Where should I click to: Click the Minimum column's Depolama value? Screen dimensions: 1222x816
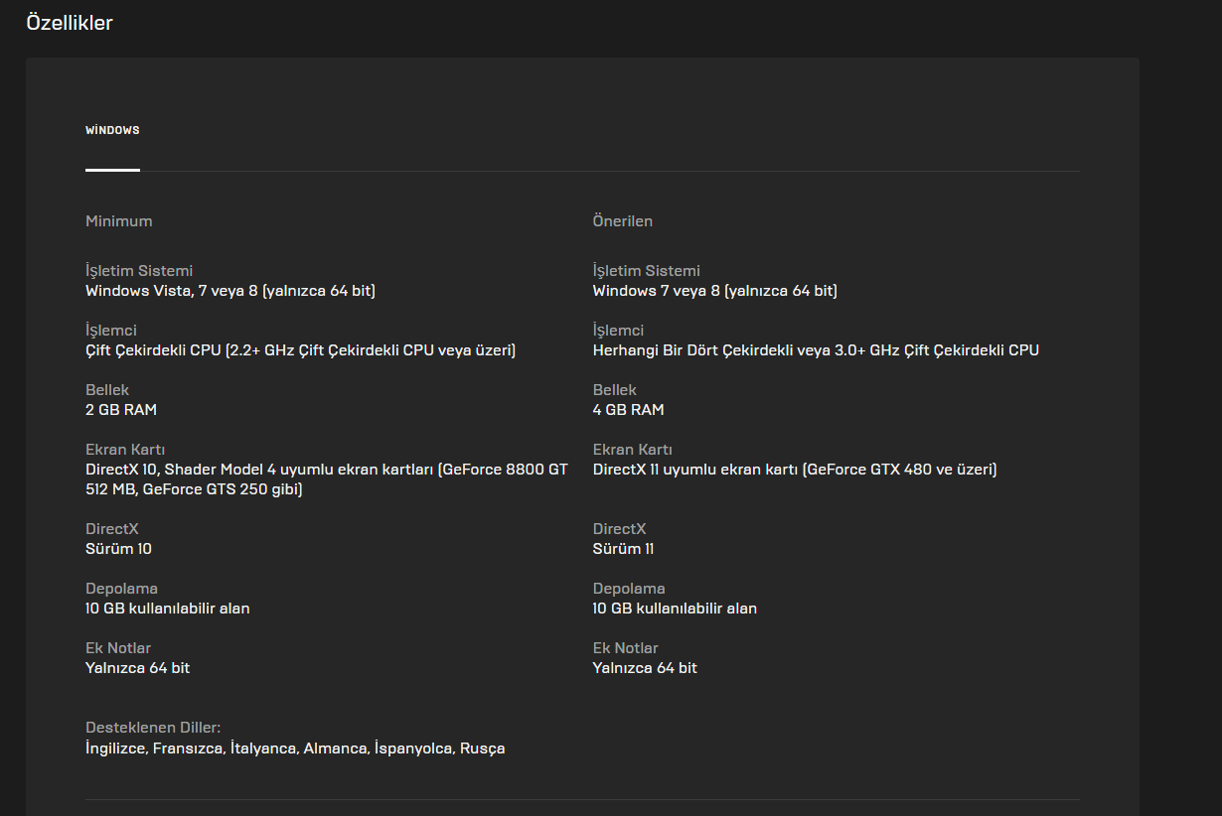click(168, 609)
